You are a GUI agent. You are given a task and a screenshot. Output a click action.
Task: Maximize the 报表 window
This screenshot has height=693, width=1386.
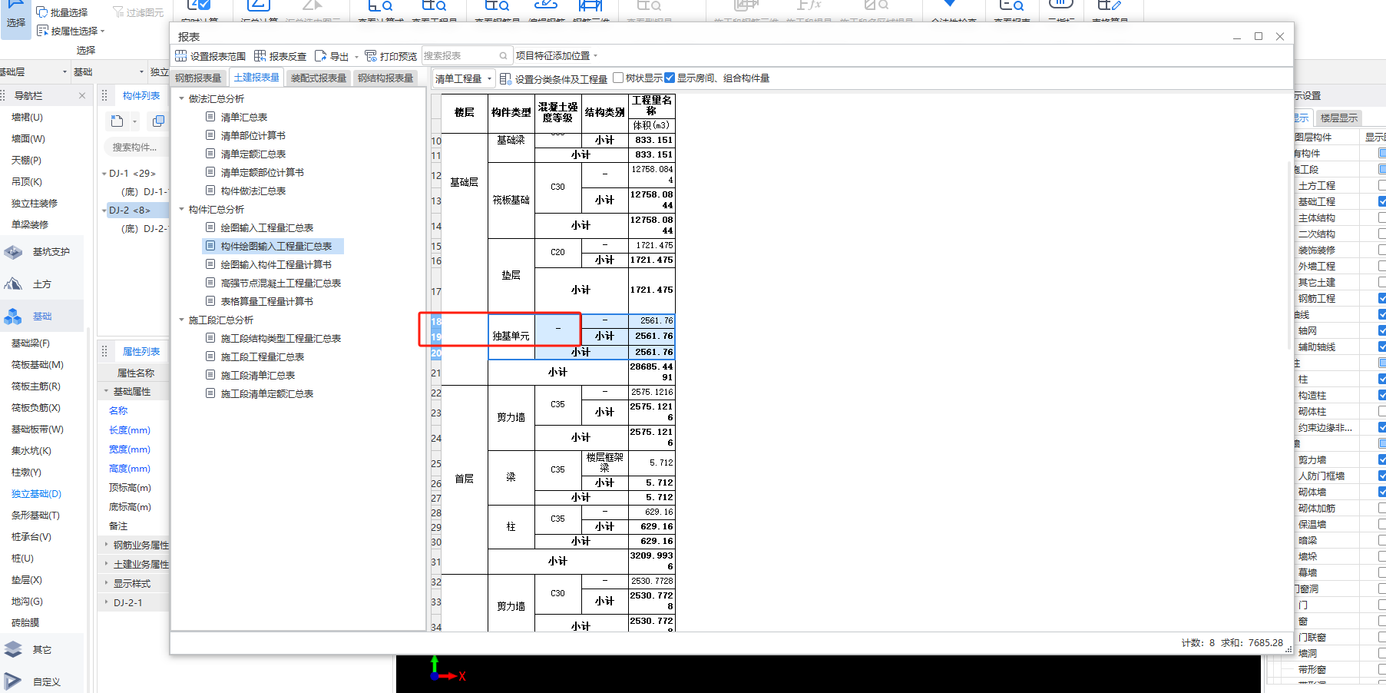pos(1259,36)
